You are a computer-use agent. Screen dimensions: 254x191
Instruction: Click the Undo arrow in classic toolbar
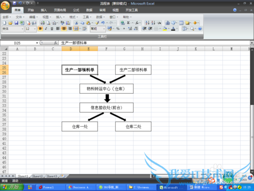103,23
